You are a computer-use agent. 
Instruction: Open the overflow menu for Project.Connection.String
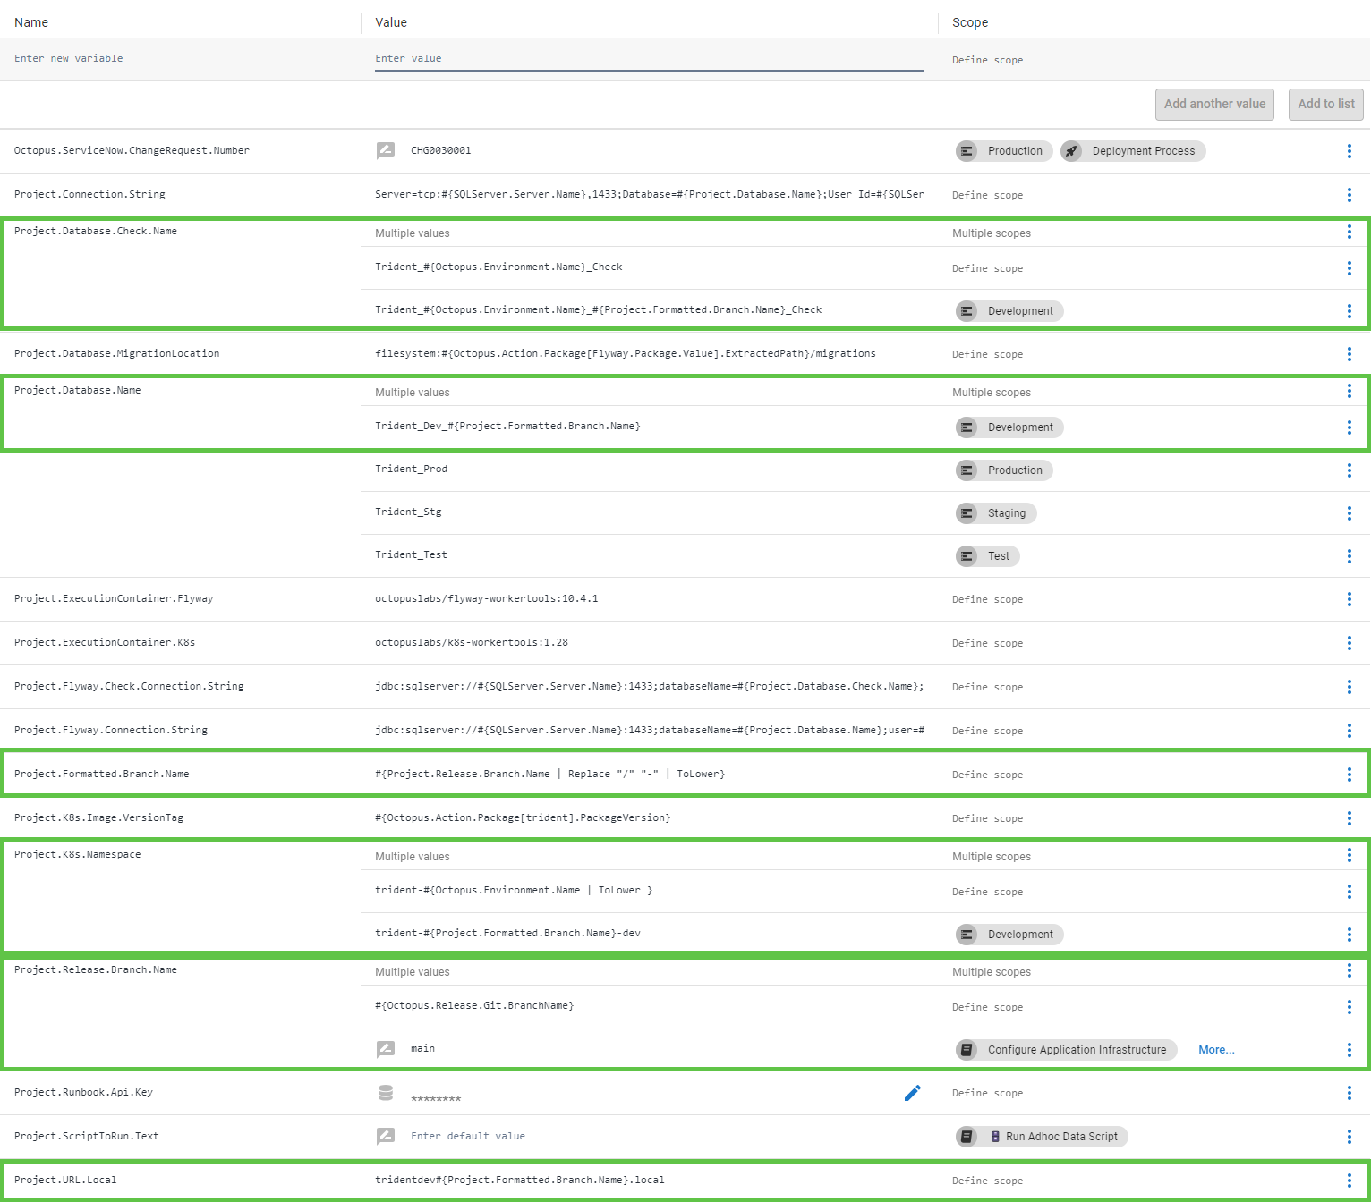pos(1350,194)
